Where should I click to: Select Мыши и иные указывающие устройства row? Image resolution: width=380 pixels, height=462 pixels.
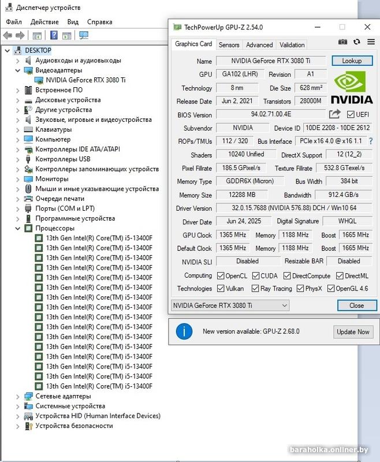click(x=97, y=189)
